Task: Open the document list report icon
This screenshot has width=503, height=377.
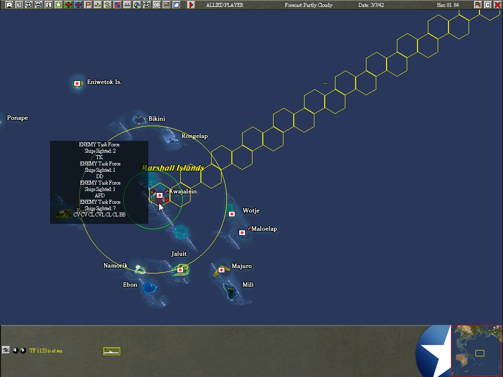Action: pos(19,5)
